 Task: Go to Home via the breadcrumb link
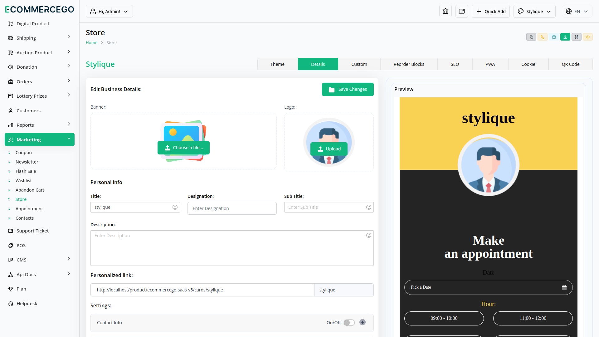(91, 42)
